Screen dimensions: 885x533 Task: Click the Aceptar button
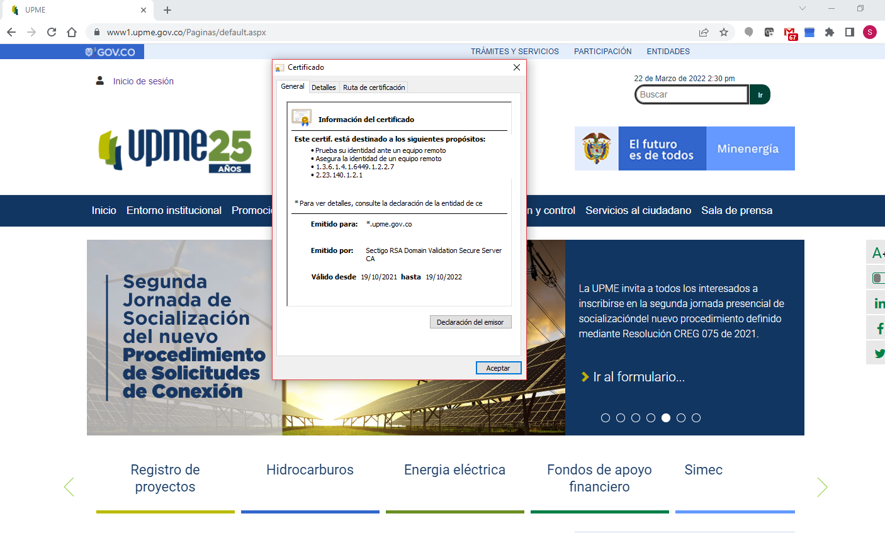click(x=498, y=368)
